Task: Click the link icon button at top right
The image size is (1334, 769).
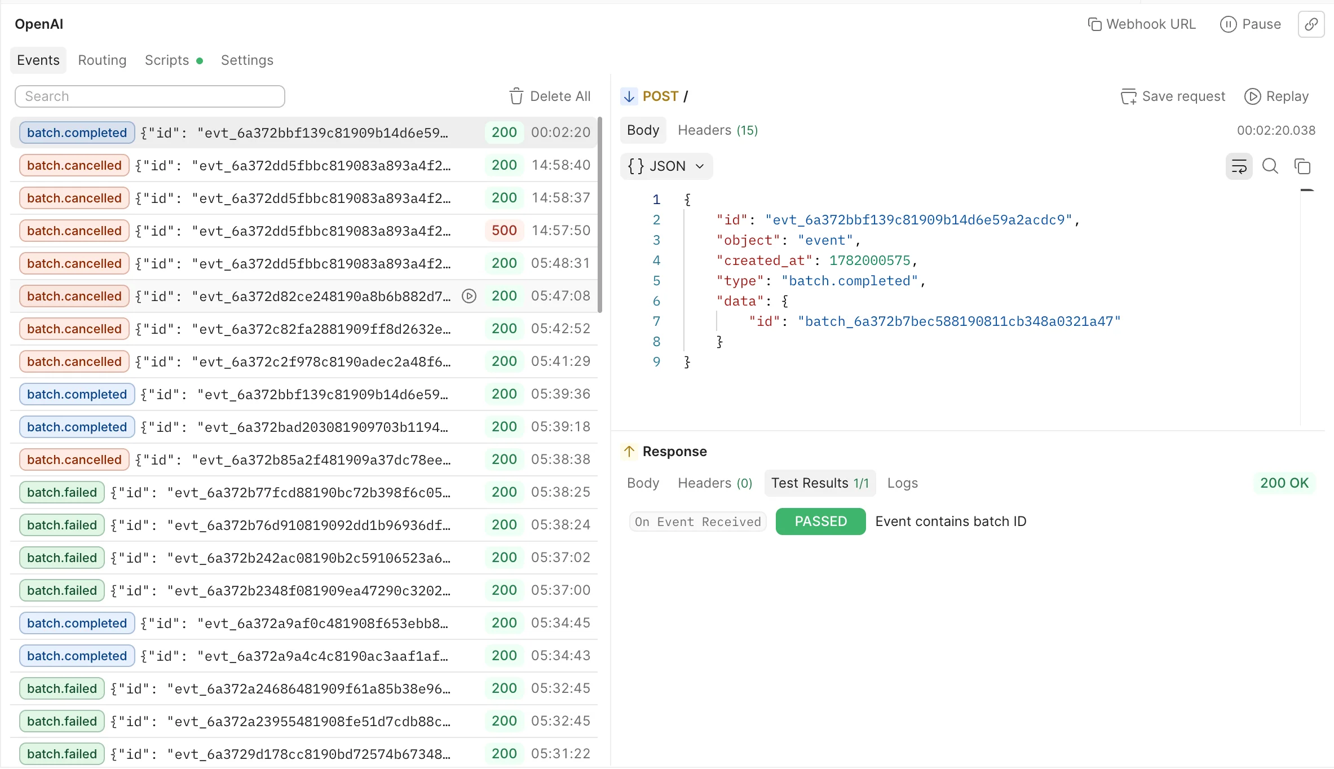Action: point(1311,24)
